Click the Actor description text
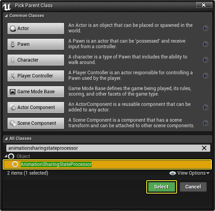 point(130,28)
